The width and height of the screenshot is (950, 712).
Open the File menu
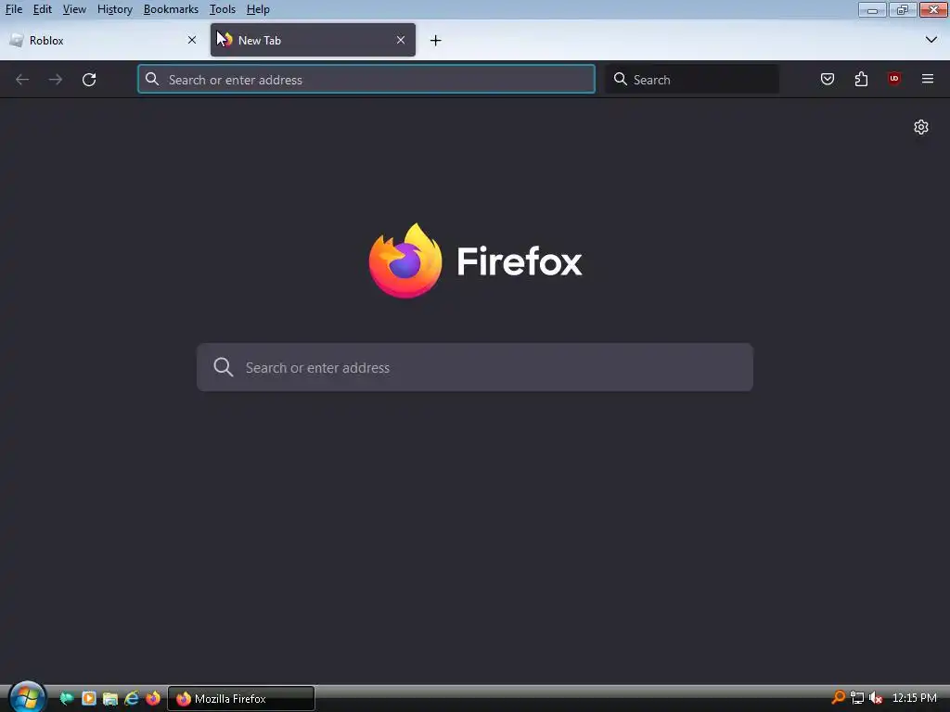pyautogui.click(x=13, y=9)
